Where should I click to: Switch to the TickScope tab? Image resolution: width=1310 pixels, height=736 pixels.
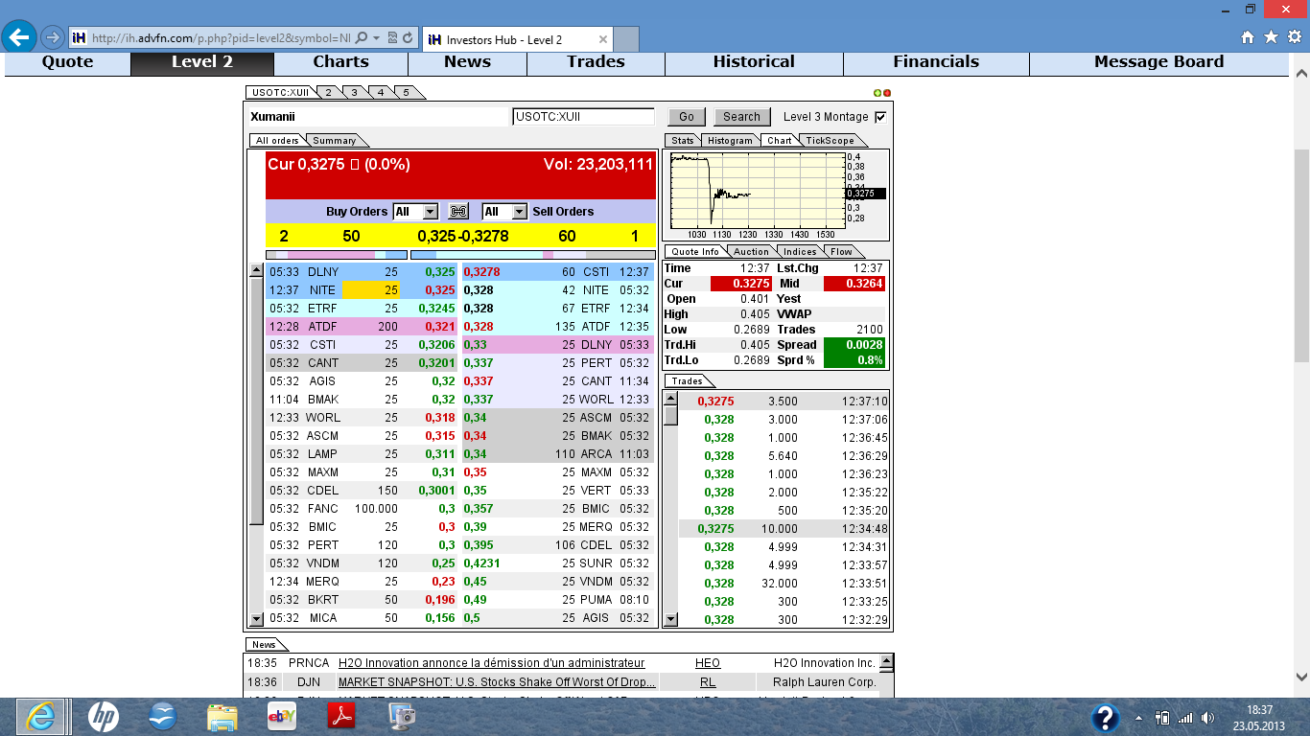coord(830,141)
